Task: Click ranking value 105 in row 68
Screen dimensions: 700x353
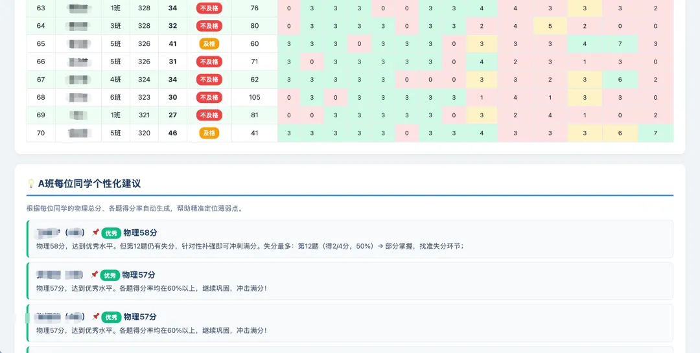Action: click(255, 97)
